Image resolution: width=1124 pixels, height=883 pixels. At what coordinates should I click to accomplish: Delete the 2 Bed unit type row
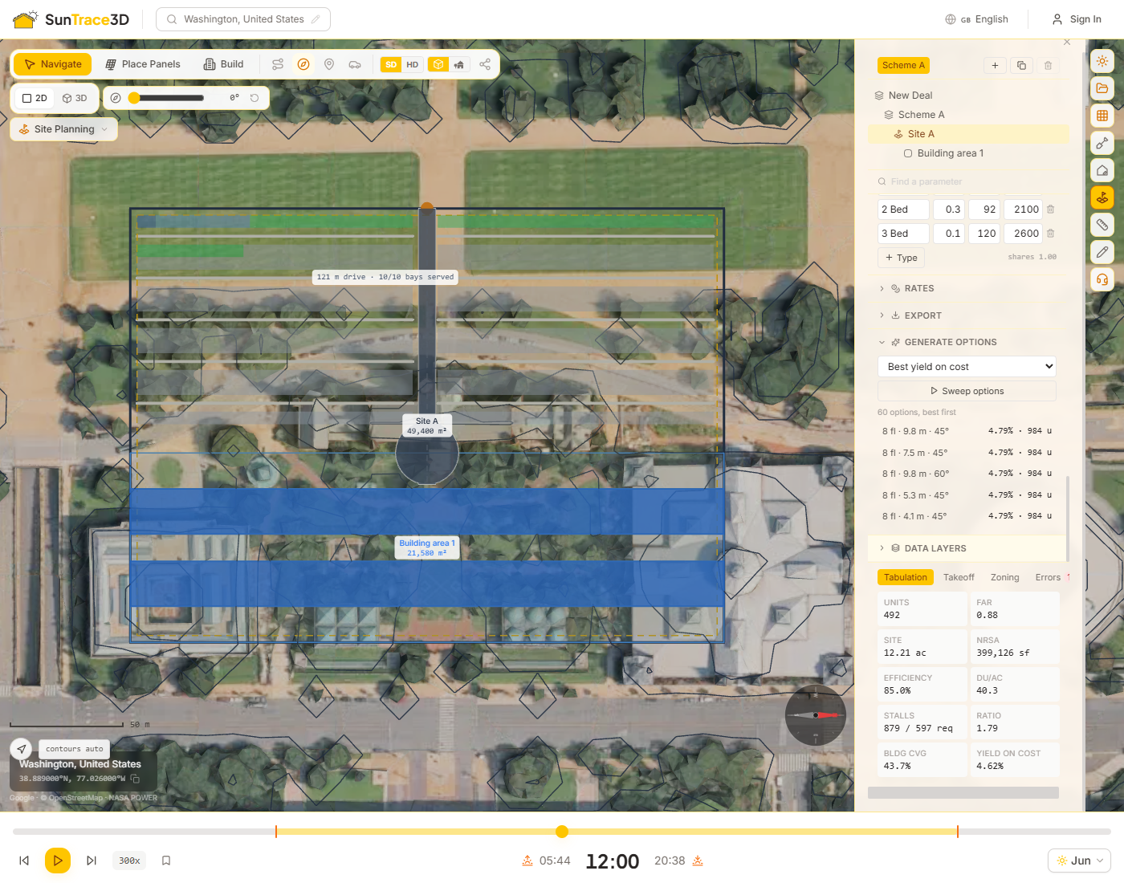click(x=1050, y=210)
